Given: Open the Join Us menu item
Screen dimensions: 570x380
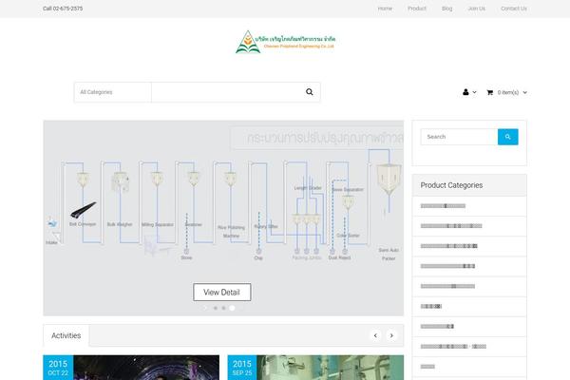Looking at the screenshot, I should (x=477, y=9).
